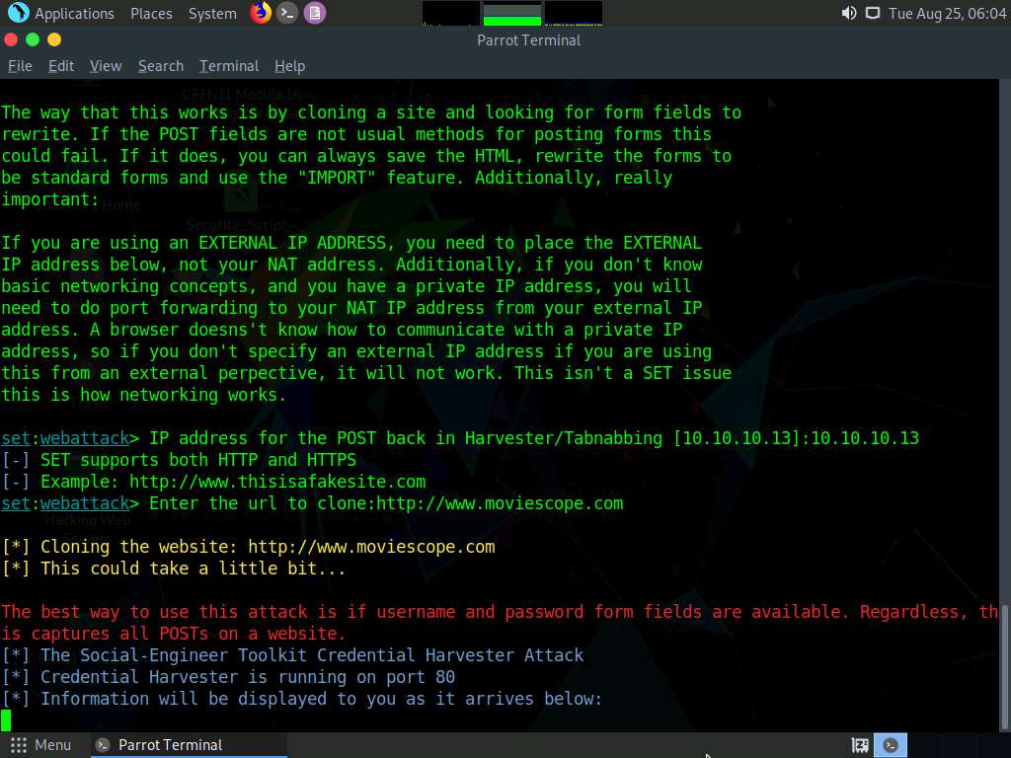Click the green terminal cursor block
Screen dimensions: 1011x758
[6, 720]
